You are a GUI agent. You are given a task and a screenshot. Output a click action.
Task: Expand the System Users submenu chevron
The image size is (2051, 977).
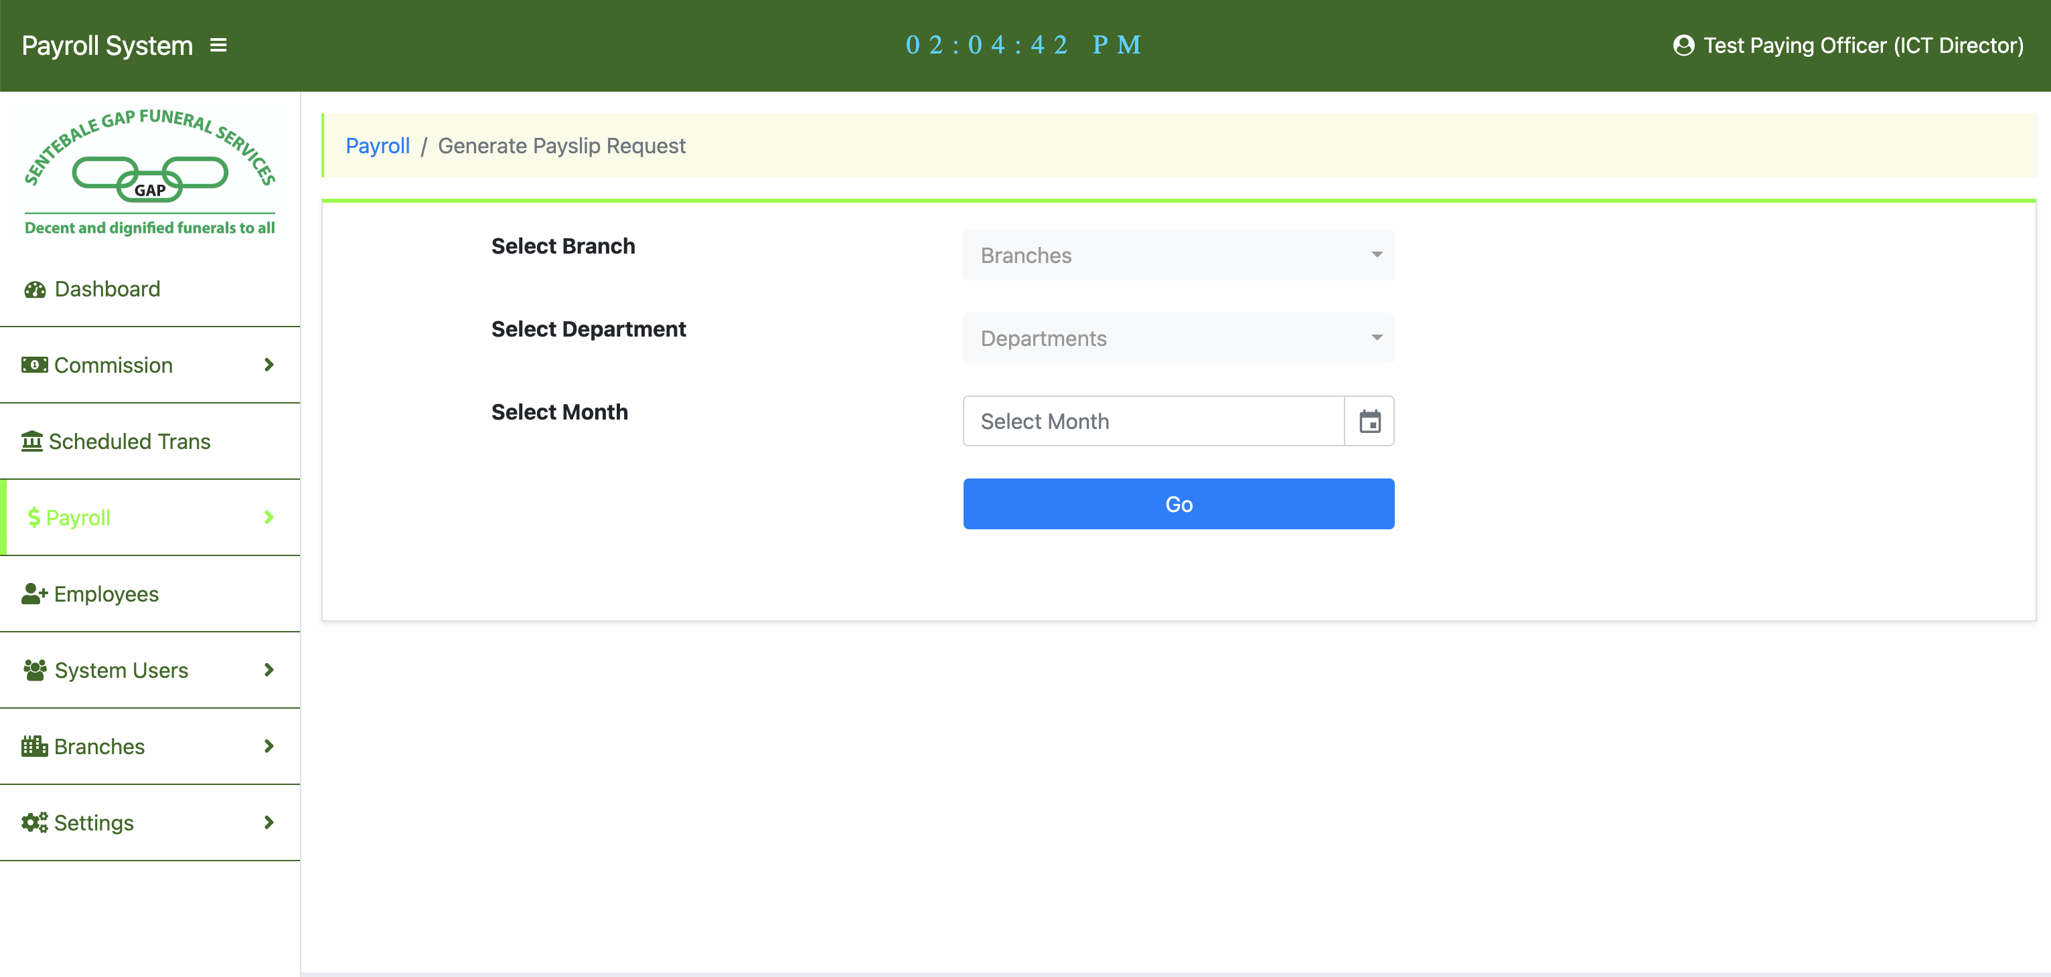(x=269, y=670)
